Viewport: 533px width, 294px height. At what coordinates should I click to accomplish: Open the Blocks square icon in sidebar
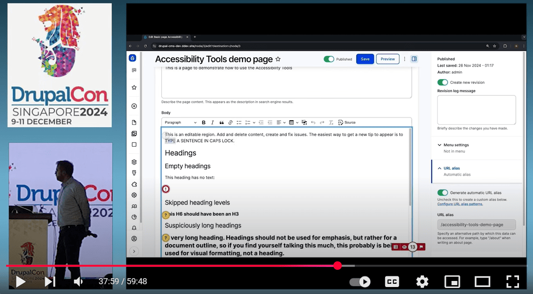click(x=134, y=144)
